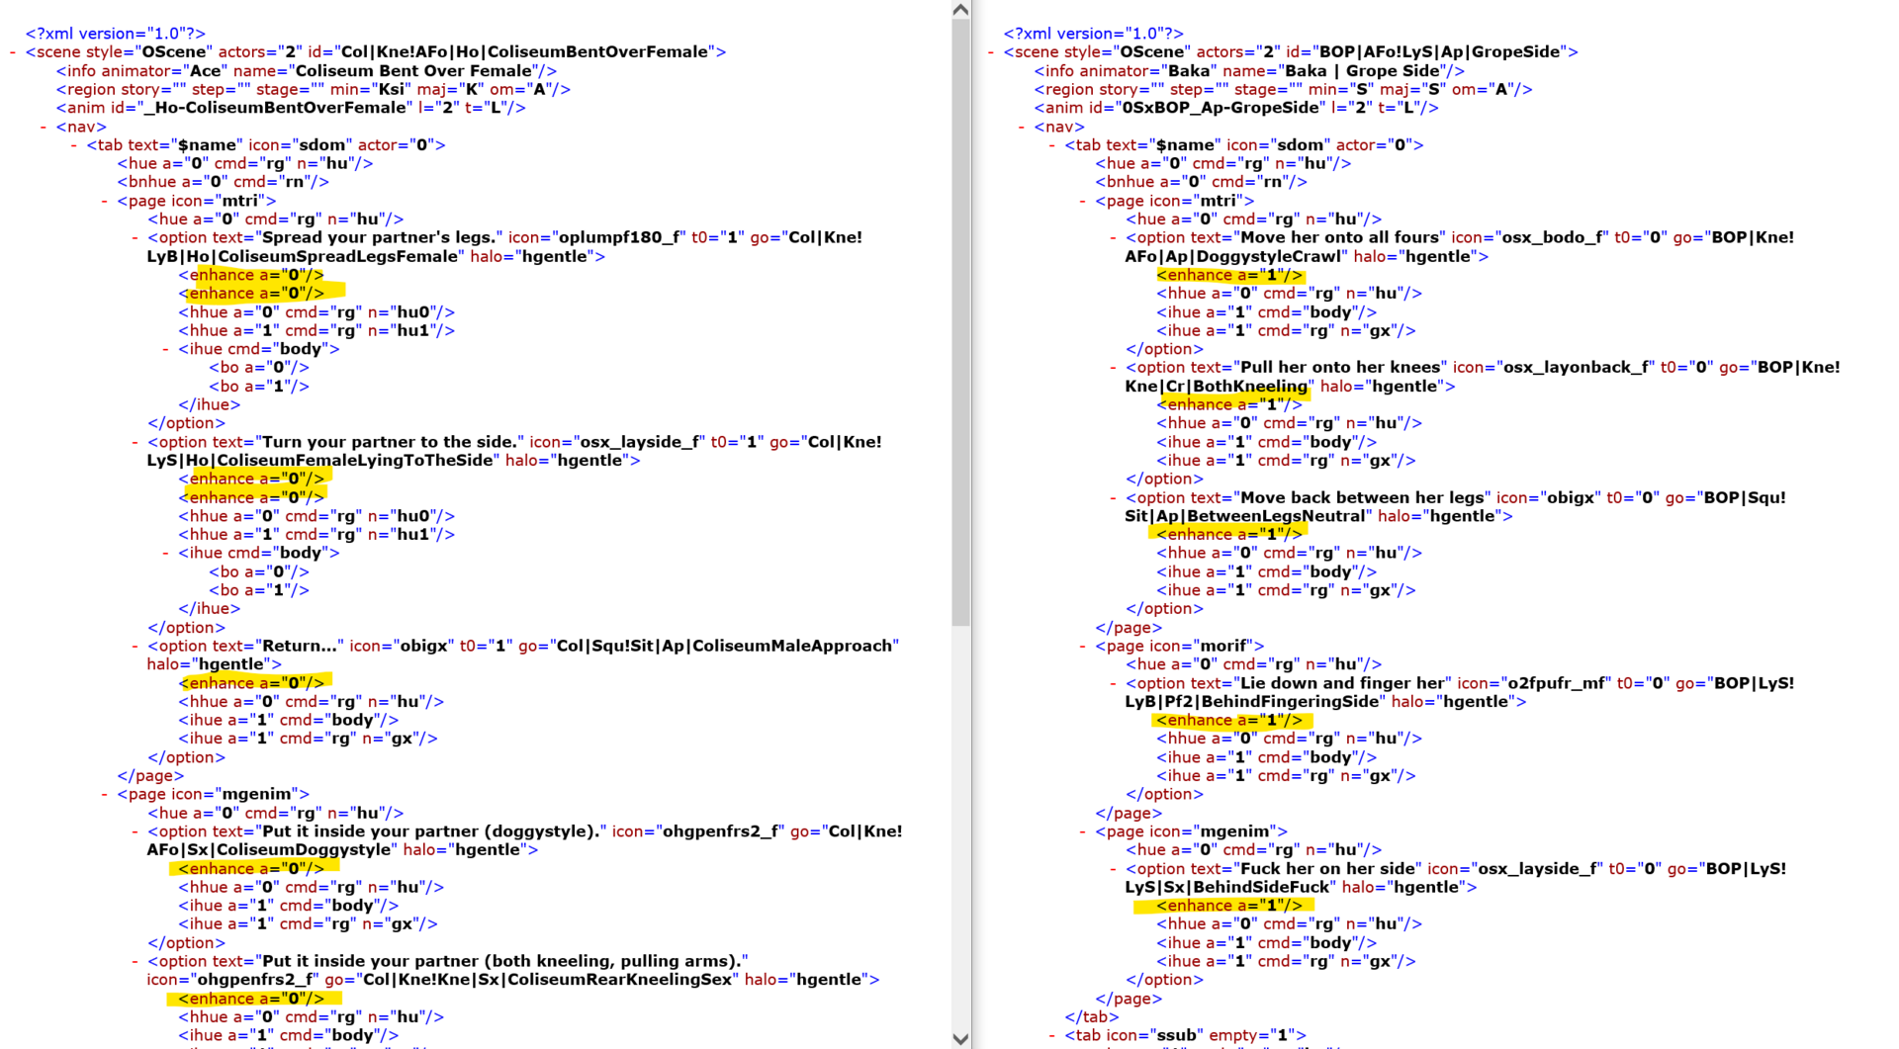This screenshot has height=1049, width=1899.
Task: Collapse the "Turn your partner to the side." option
Action: point(136,442)
